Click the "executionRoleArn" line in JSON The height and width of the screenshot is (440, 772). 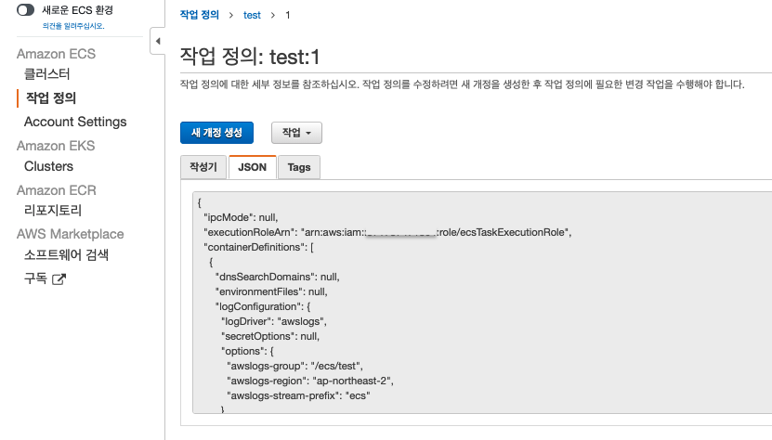pos(387,232)
